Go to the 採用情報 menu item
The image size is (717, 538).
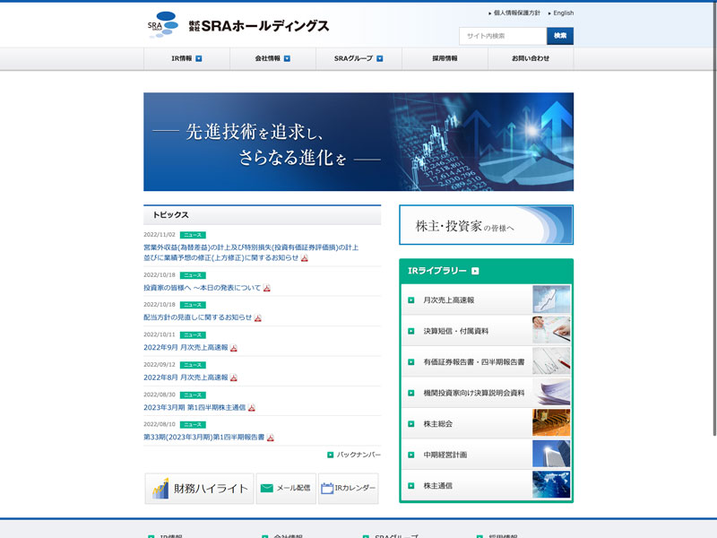(x=445, y=58)
